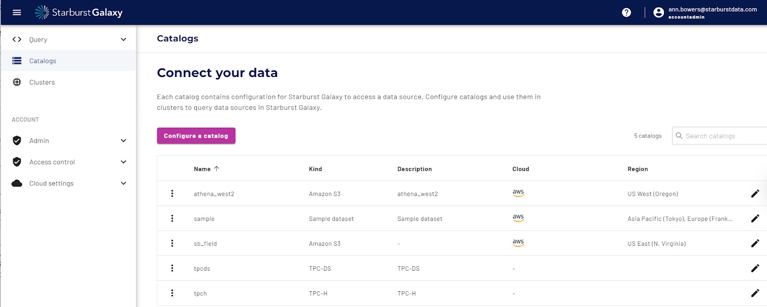The width and height of the screenshot is (767, 307).
Task: Click the US West (Oregon) region cell
Action: pos(653,194)
